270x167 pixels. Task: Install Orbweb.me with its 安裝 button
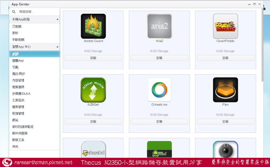coord(159,121)
